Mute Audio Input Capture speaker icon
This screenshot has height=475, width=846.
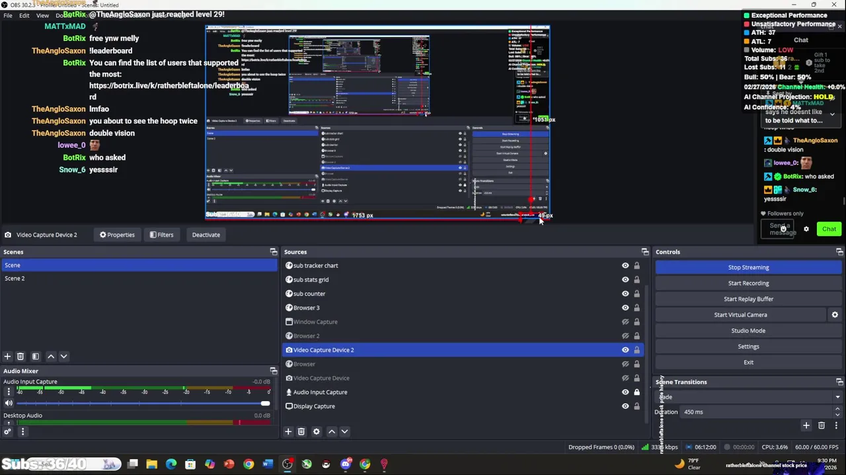coord(9,403)
